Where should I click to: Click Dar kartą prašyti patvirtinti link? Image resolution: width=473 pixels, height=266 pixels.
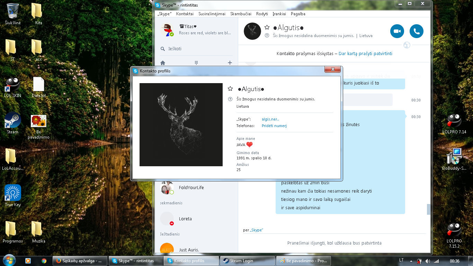[x=365, y=54]
